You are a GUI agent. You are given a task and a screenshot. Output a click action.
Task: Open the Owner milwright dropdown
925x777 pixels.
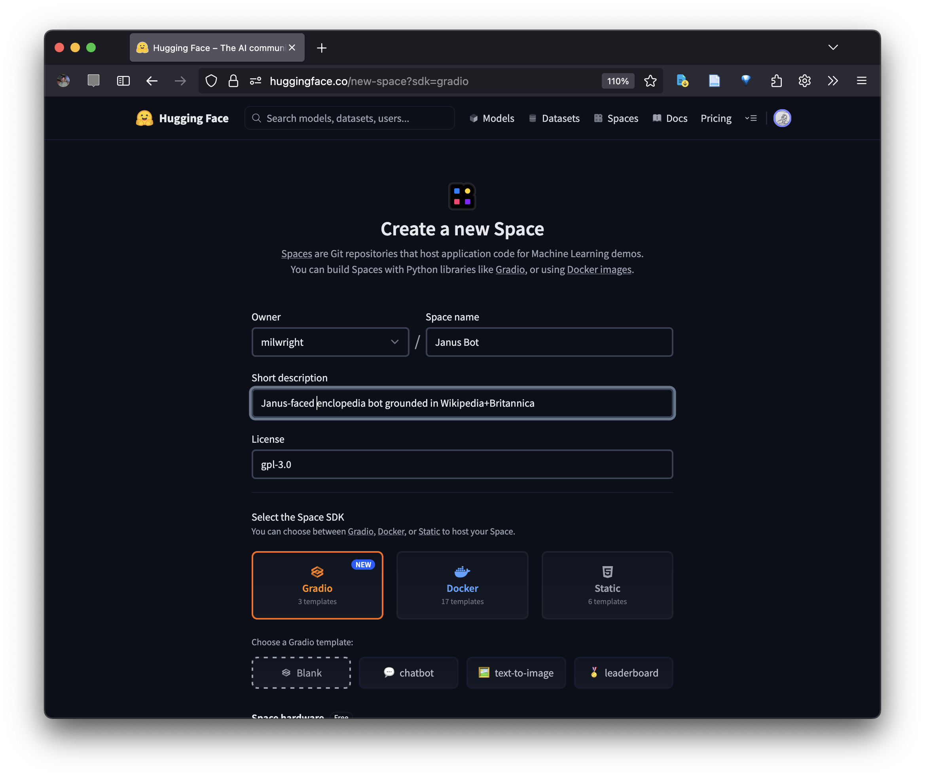(330, 342)
